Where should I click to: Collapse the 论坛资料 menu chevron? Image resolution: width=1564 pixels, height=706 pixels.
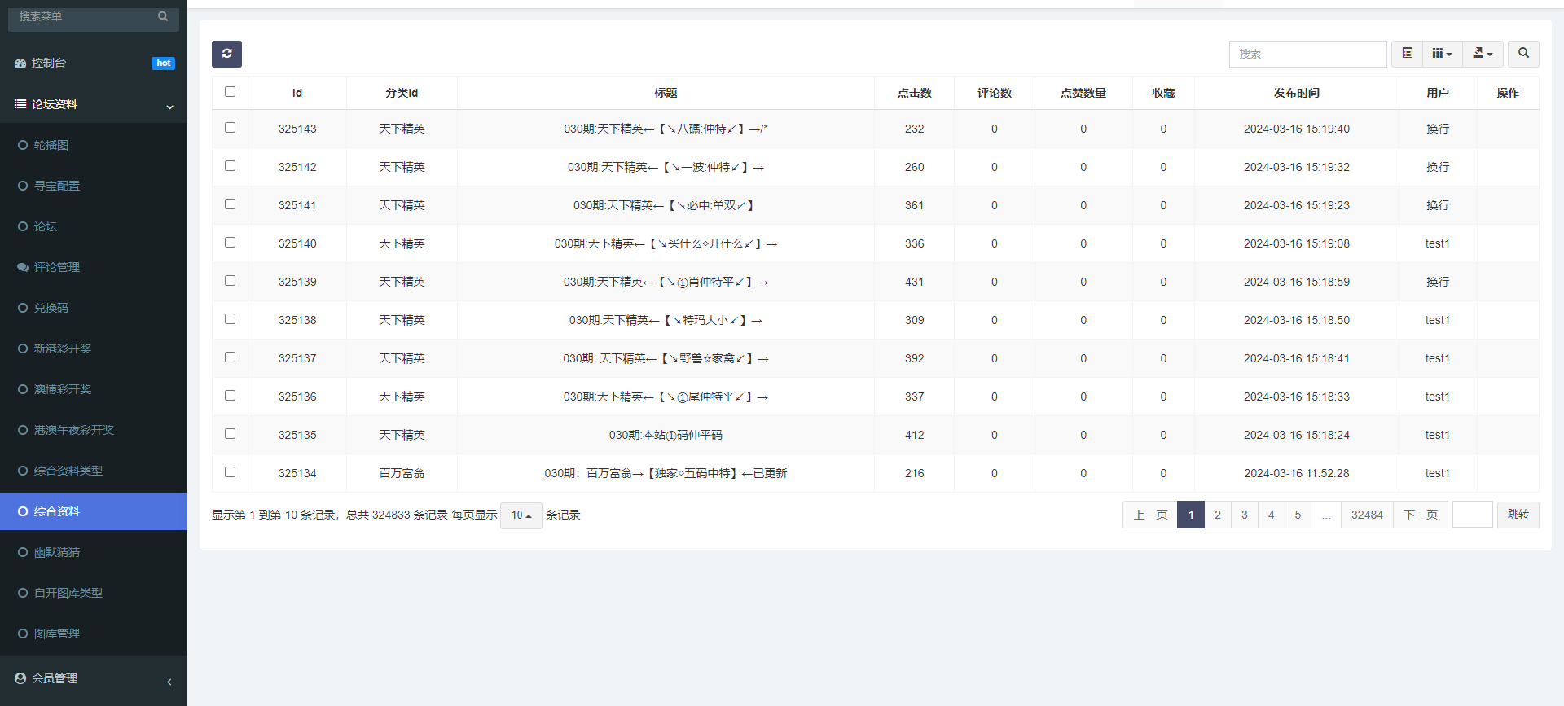point(169,107)
